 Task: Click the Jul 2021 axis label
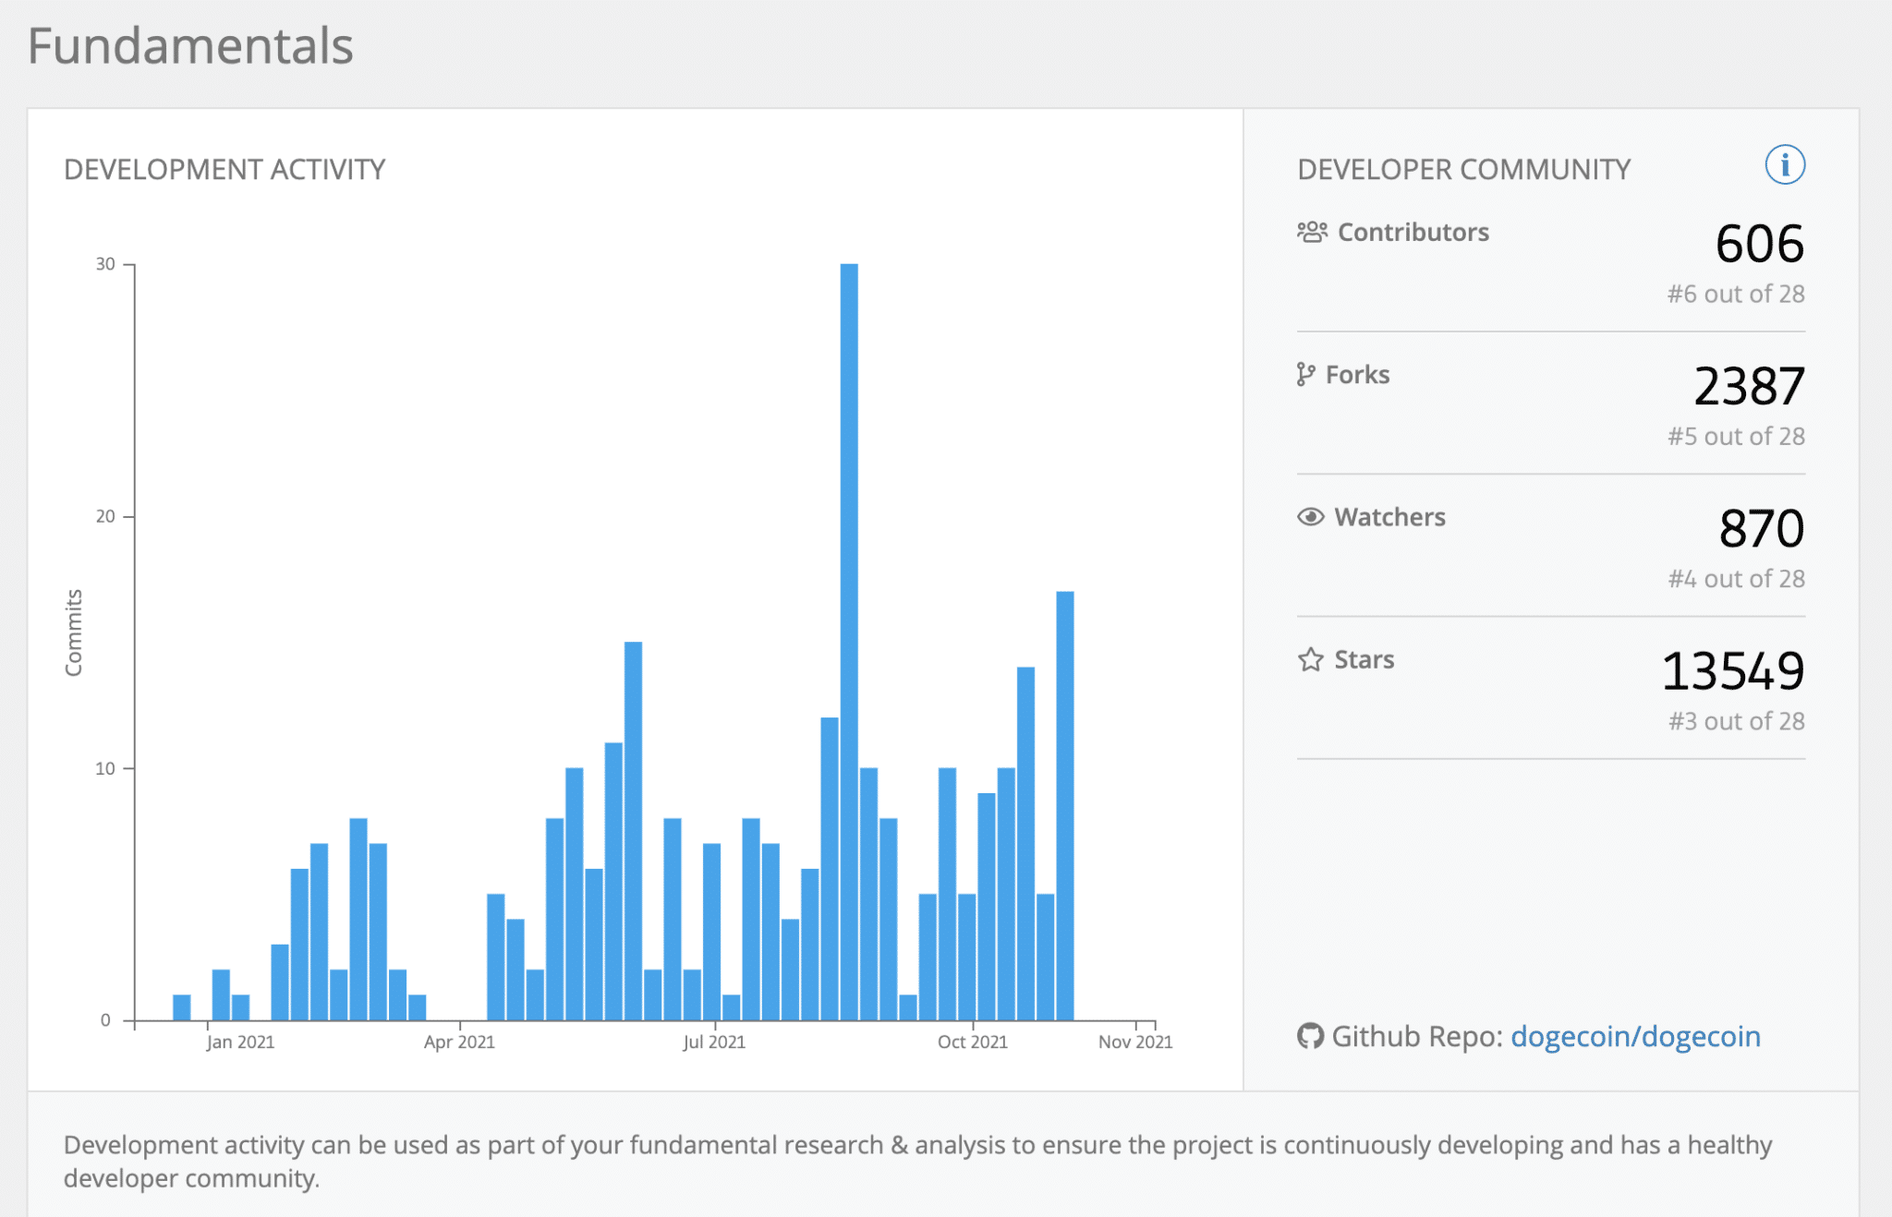pos(714,1042)
